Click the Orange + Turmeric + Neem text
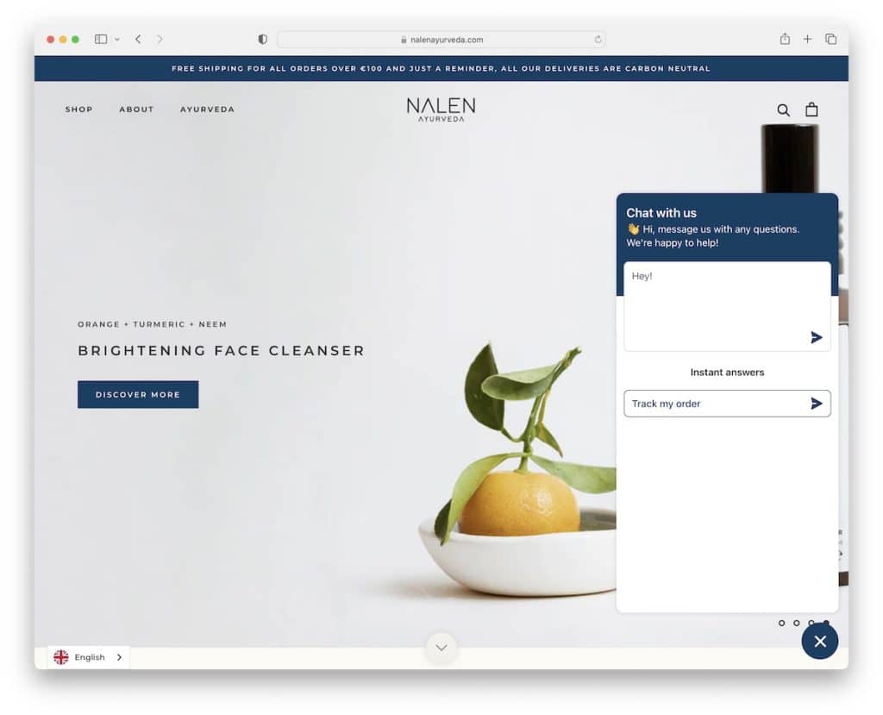883x715 pixels. (x=152, y=324)
